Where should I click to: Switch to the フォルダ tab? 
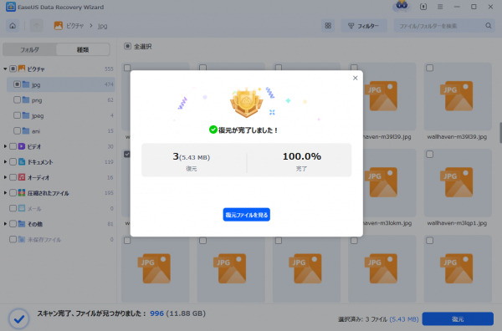pyautogui.click(x=29, y=50)
